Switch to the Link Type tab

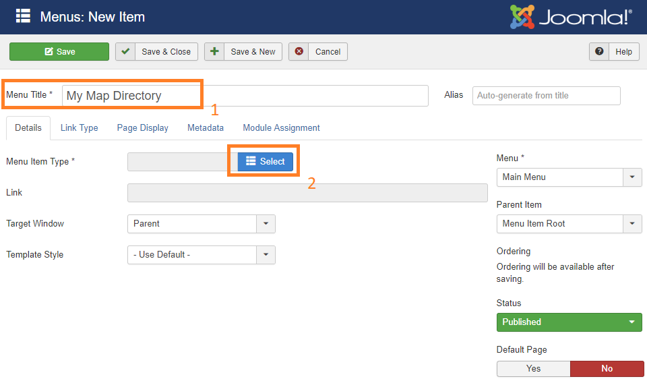[x=80, y=128]
